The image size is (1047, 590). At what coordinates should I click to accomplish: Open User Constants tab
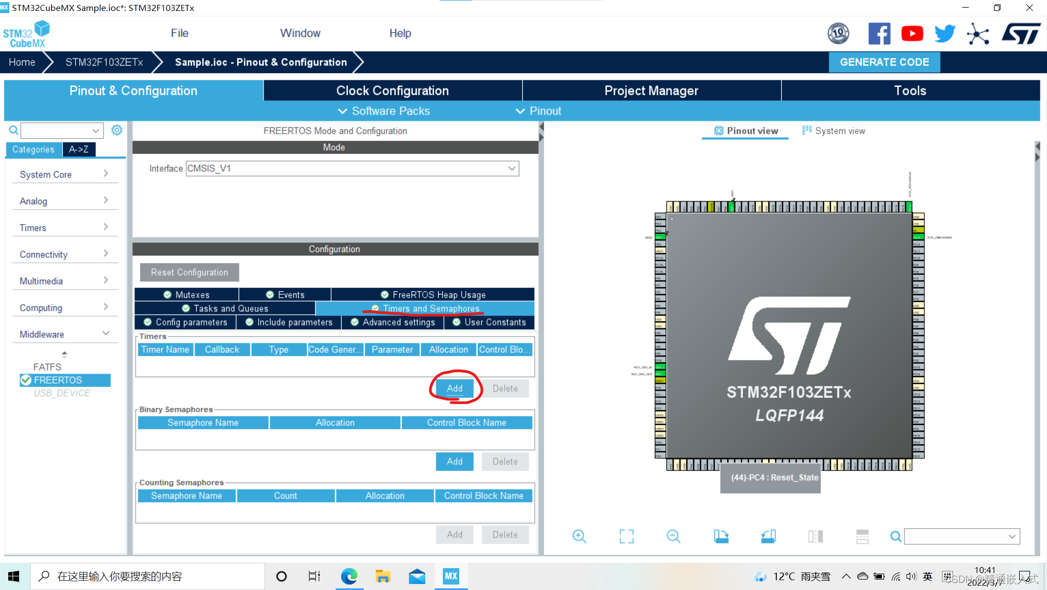click(489, 322)
